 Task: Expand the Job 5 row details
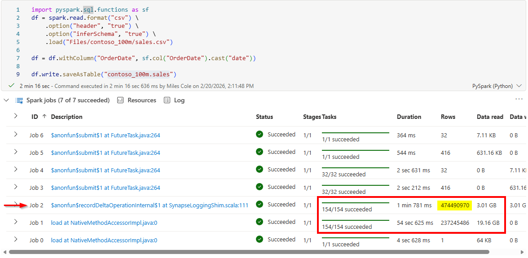(x=16, y=152)
